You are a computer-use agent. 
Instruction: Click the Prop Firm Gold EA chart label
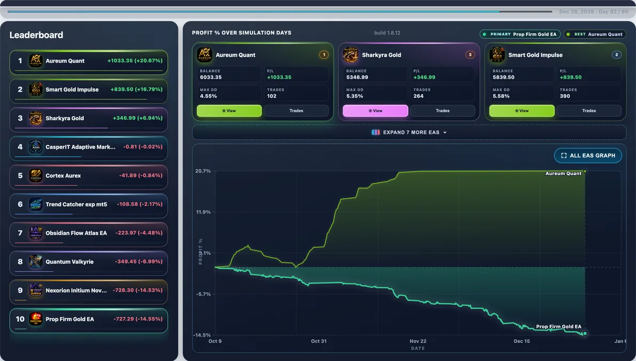[559, 326]
